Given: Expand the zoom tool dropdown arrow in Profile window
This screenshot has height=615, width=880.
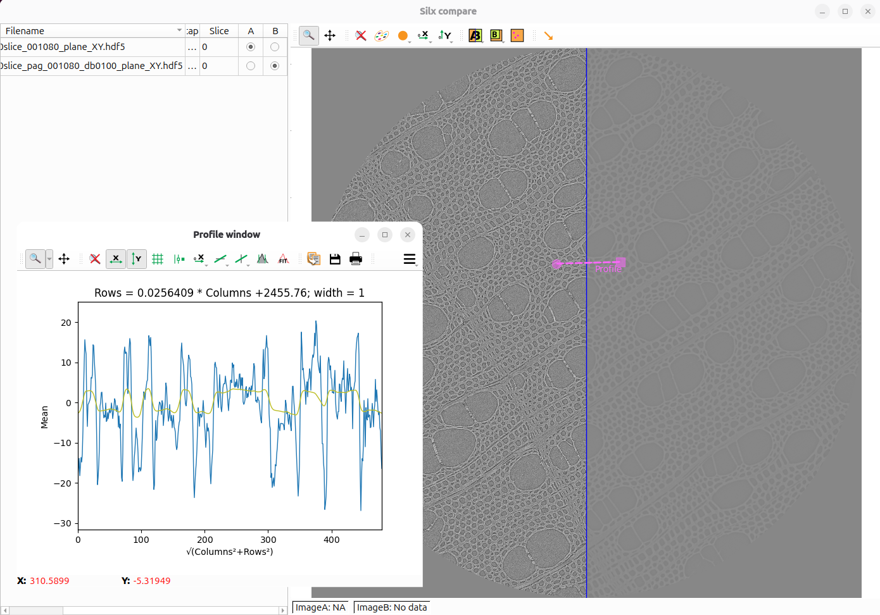Looking at the screenshot, I should [49, 258].
